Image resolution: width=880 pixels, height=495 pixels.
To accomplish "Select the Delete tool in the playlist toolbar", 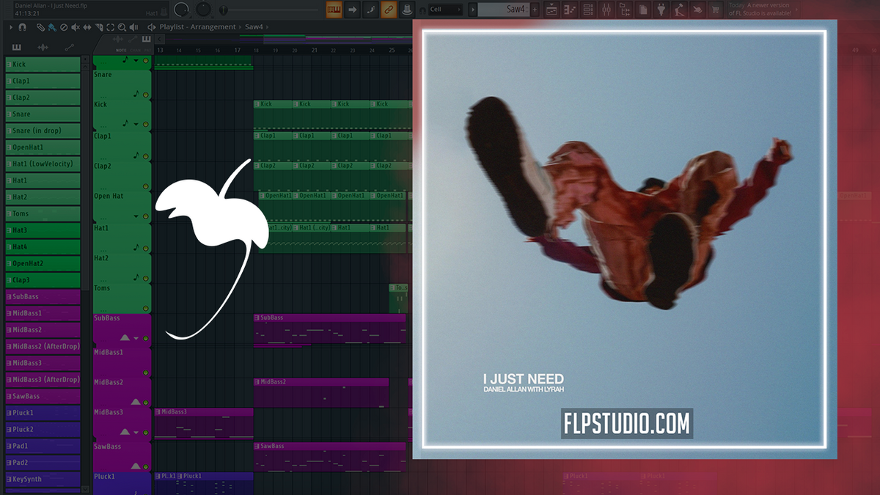I will point(64,27).
